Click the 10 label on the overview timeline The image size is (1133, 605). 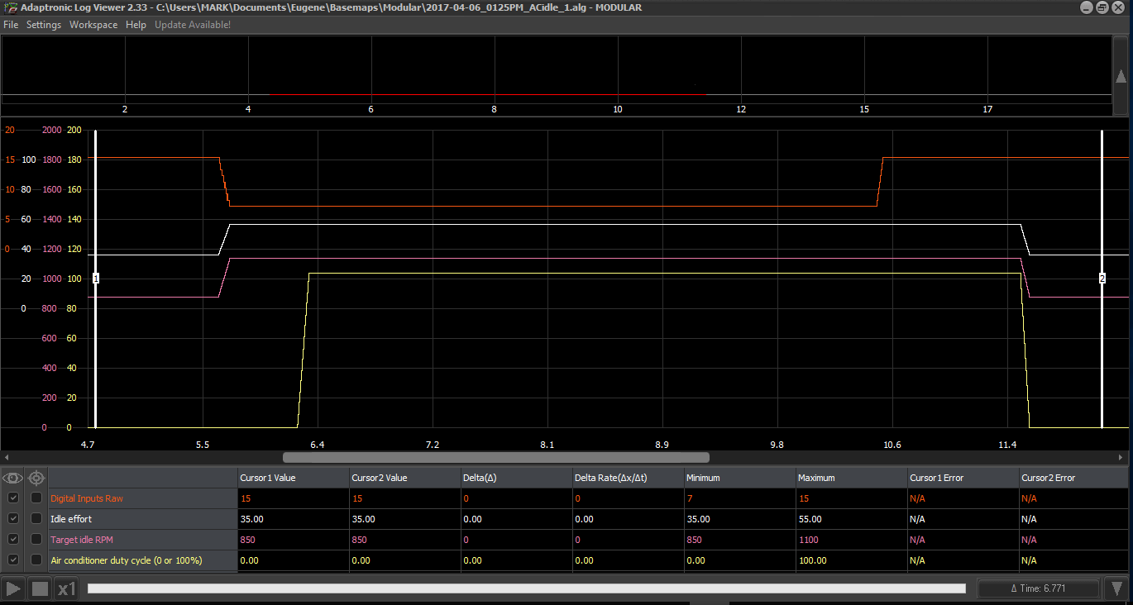tap(617, 109)
